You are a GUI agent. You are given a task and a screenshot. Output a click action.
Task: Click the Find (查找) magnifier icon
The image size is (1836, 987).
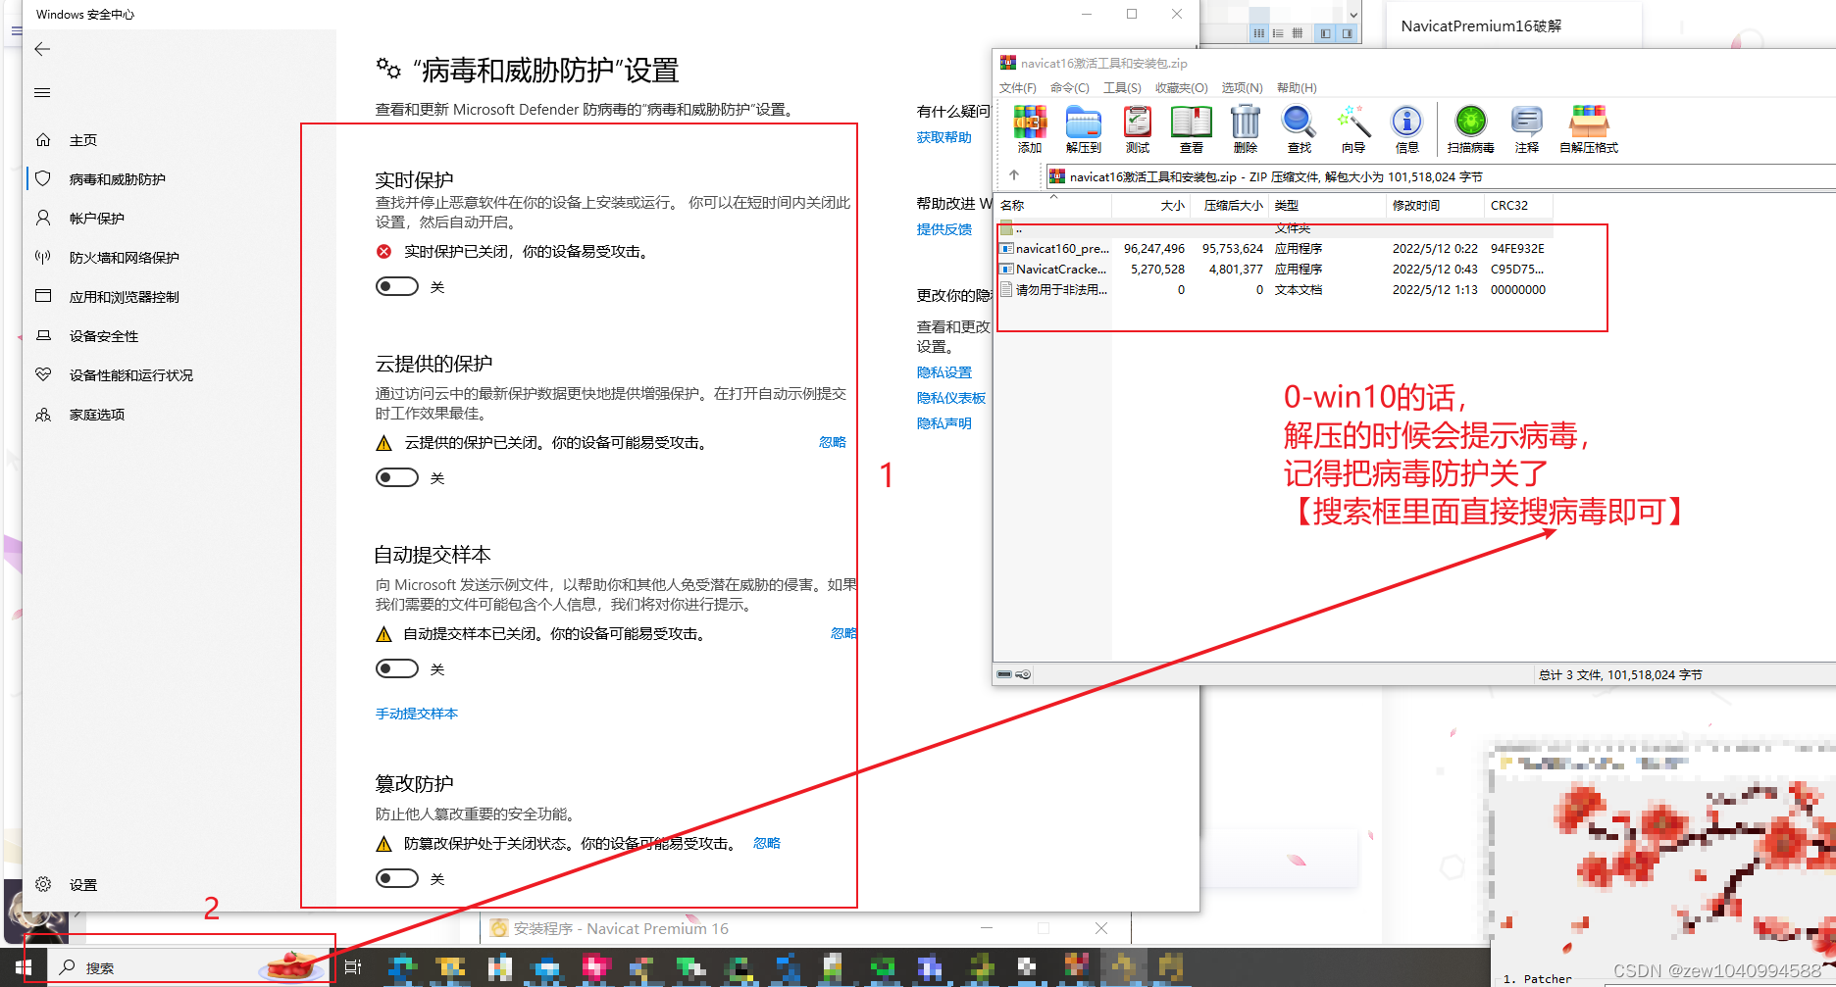(1300, 128)
